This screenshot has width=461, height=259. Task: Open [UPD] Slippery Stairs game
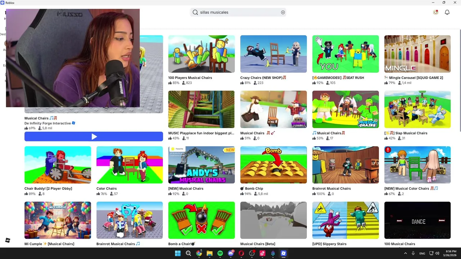pos(345,220)
